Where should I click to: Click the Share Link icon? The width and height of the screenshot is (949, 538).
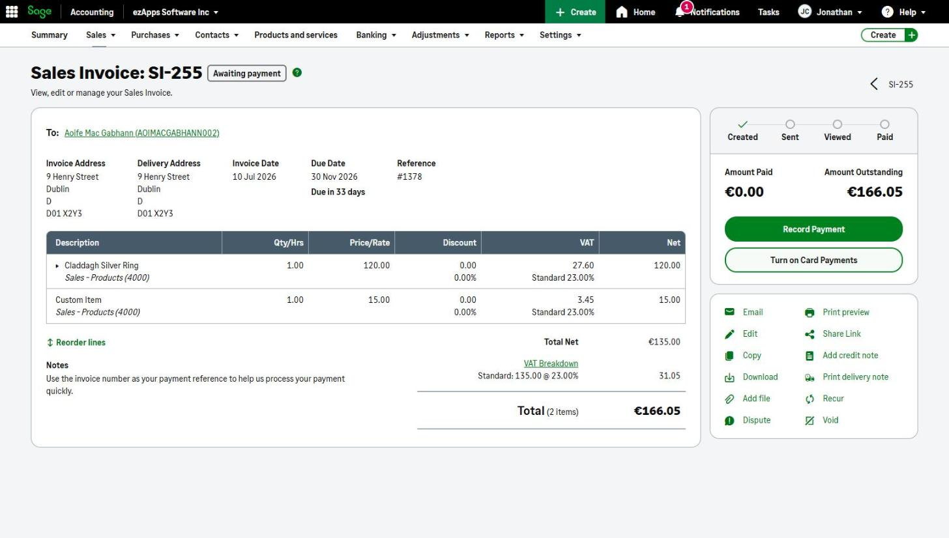coord(810,334)
